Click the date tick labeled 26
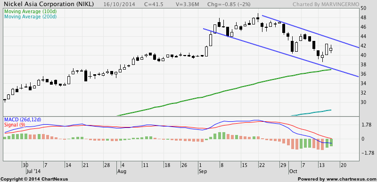The width and height of the screenshot is (377, 182). (x=184, y=165)
